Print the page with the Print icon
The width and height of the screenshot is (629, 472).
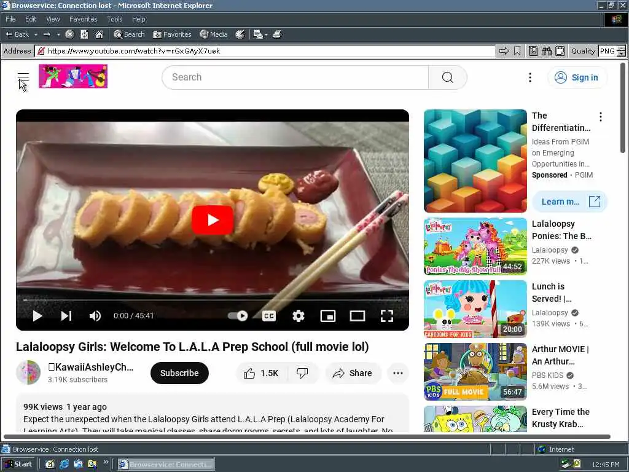(277, 34)
